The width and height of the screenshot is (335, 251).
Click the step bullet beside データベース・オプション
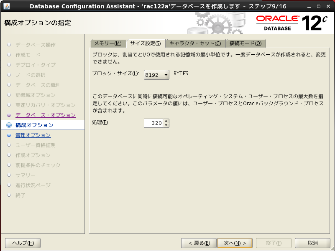[9, 115]
